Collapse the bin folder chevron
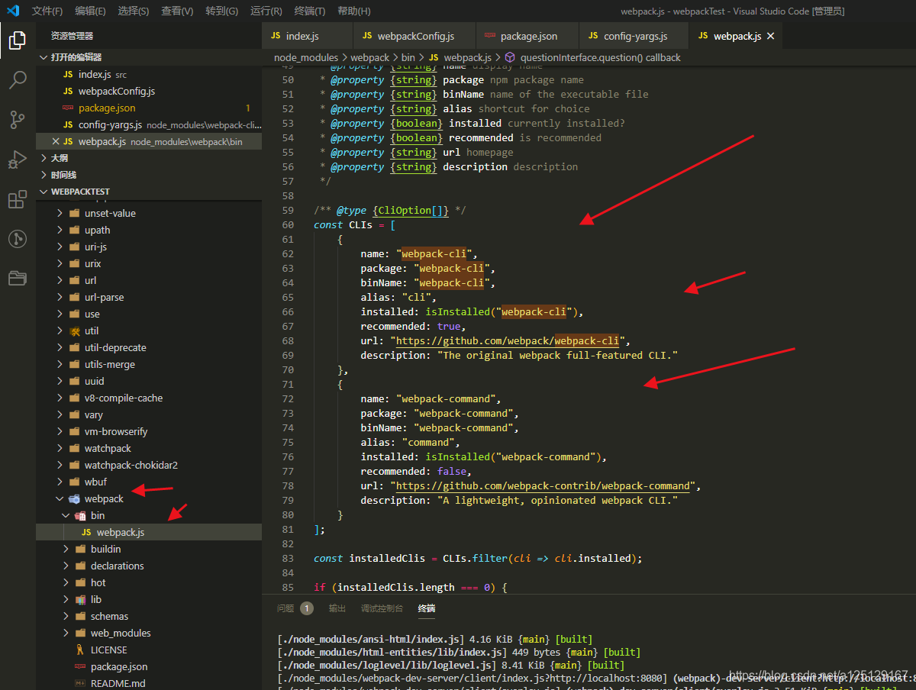The height and width of the screenshot is (690, 916). point(66,516)
